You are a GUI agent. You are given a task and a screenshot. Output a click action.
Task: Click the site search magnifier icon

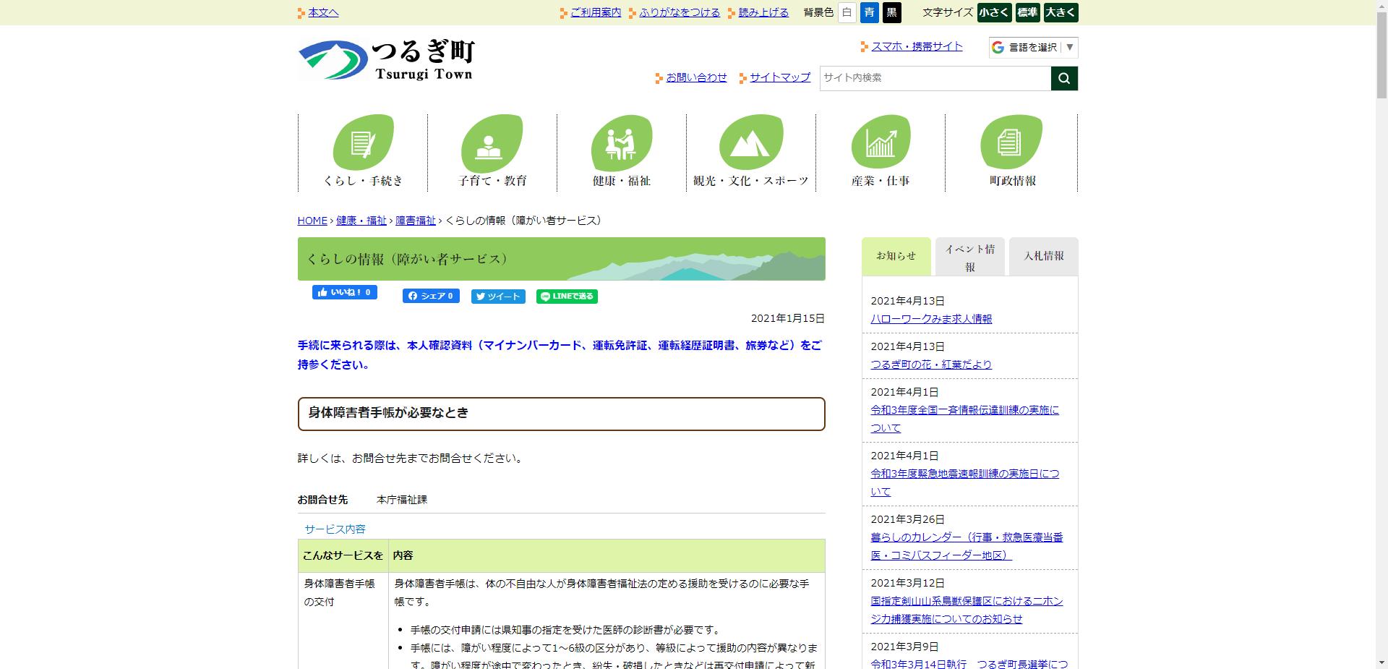(x=1063, y=78)
